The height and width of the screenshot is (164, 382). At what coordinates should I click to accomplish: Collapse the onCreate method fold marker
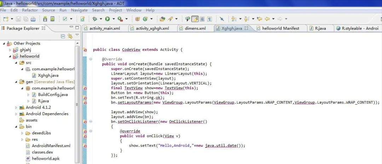[91, 59]
